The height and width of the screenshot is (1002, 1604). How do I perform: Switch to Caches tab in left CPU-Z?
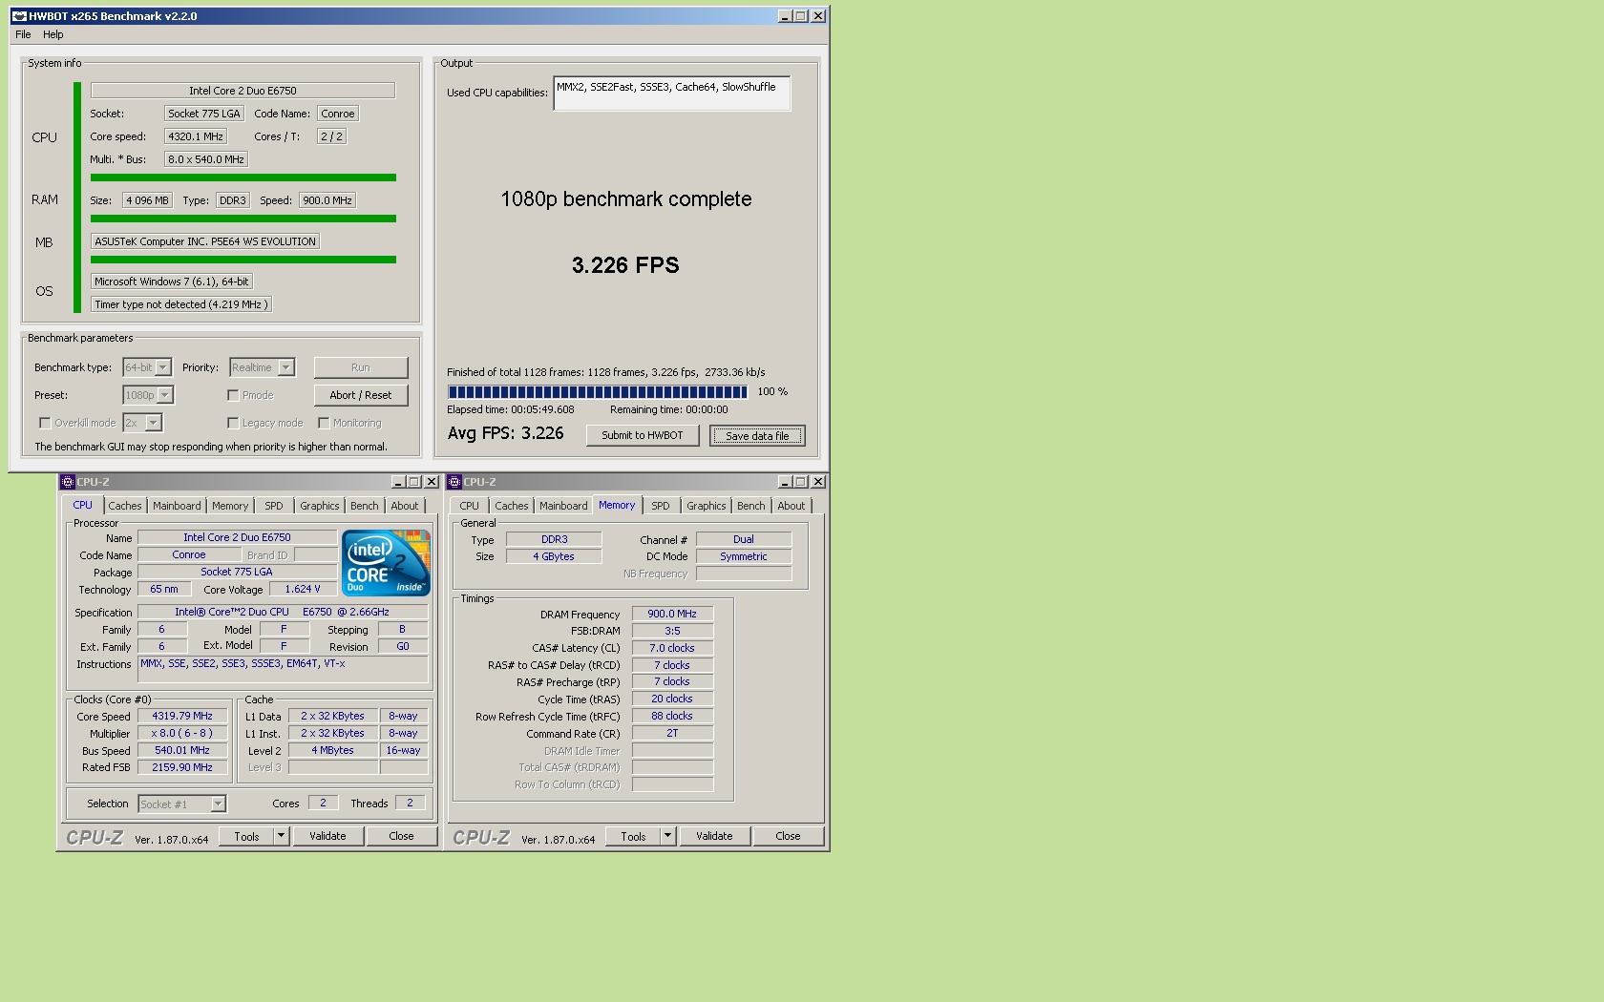125,506
